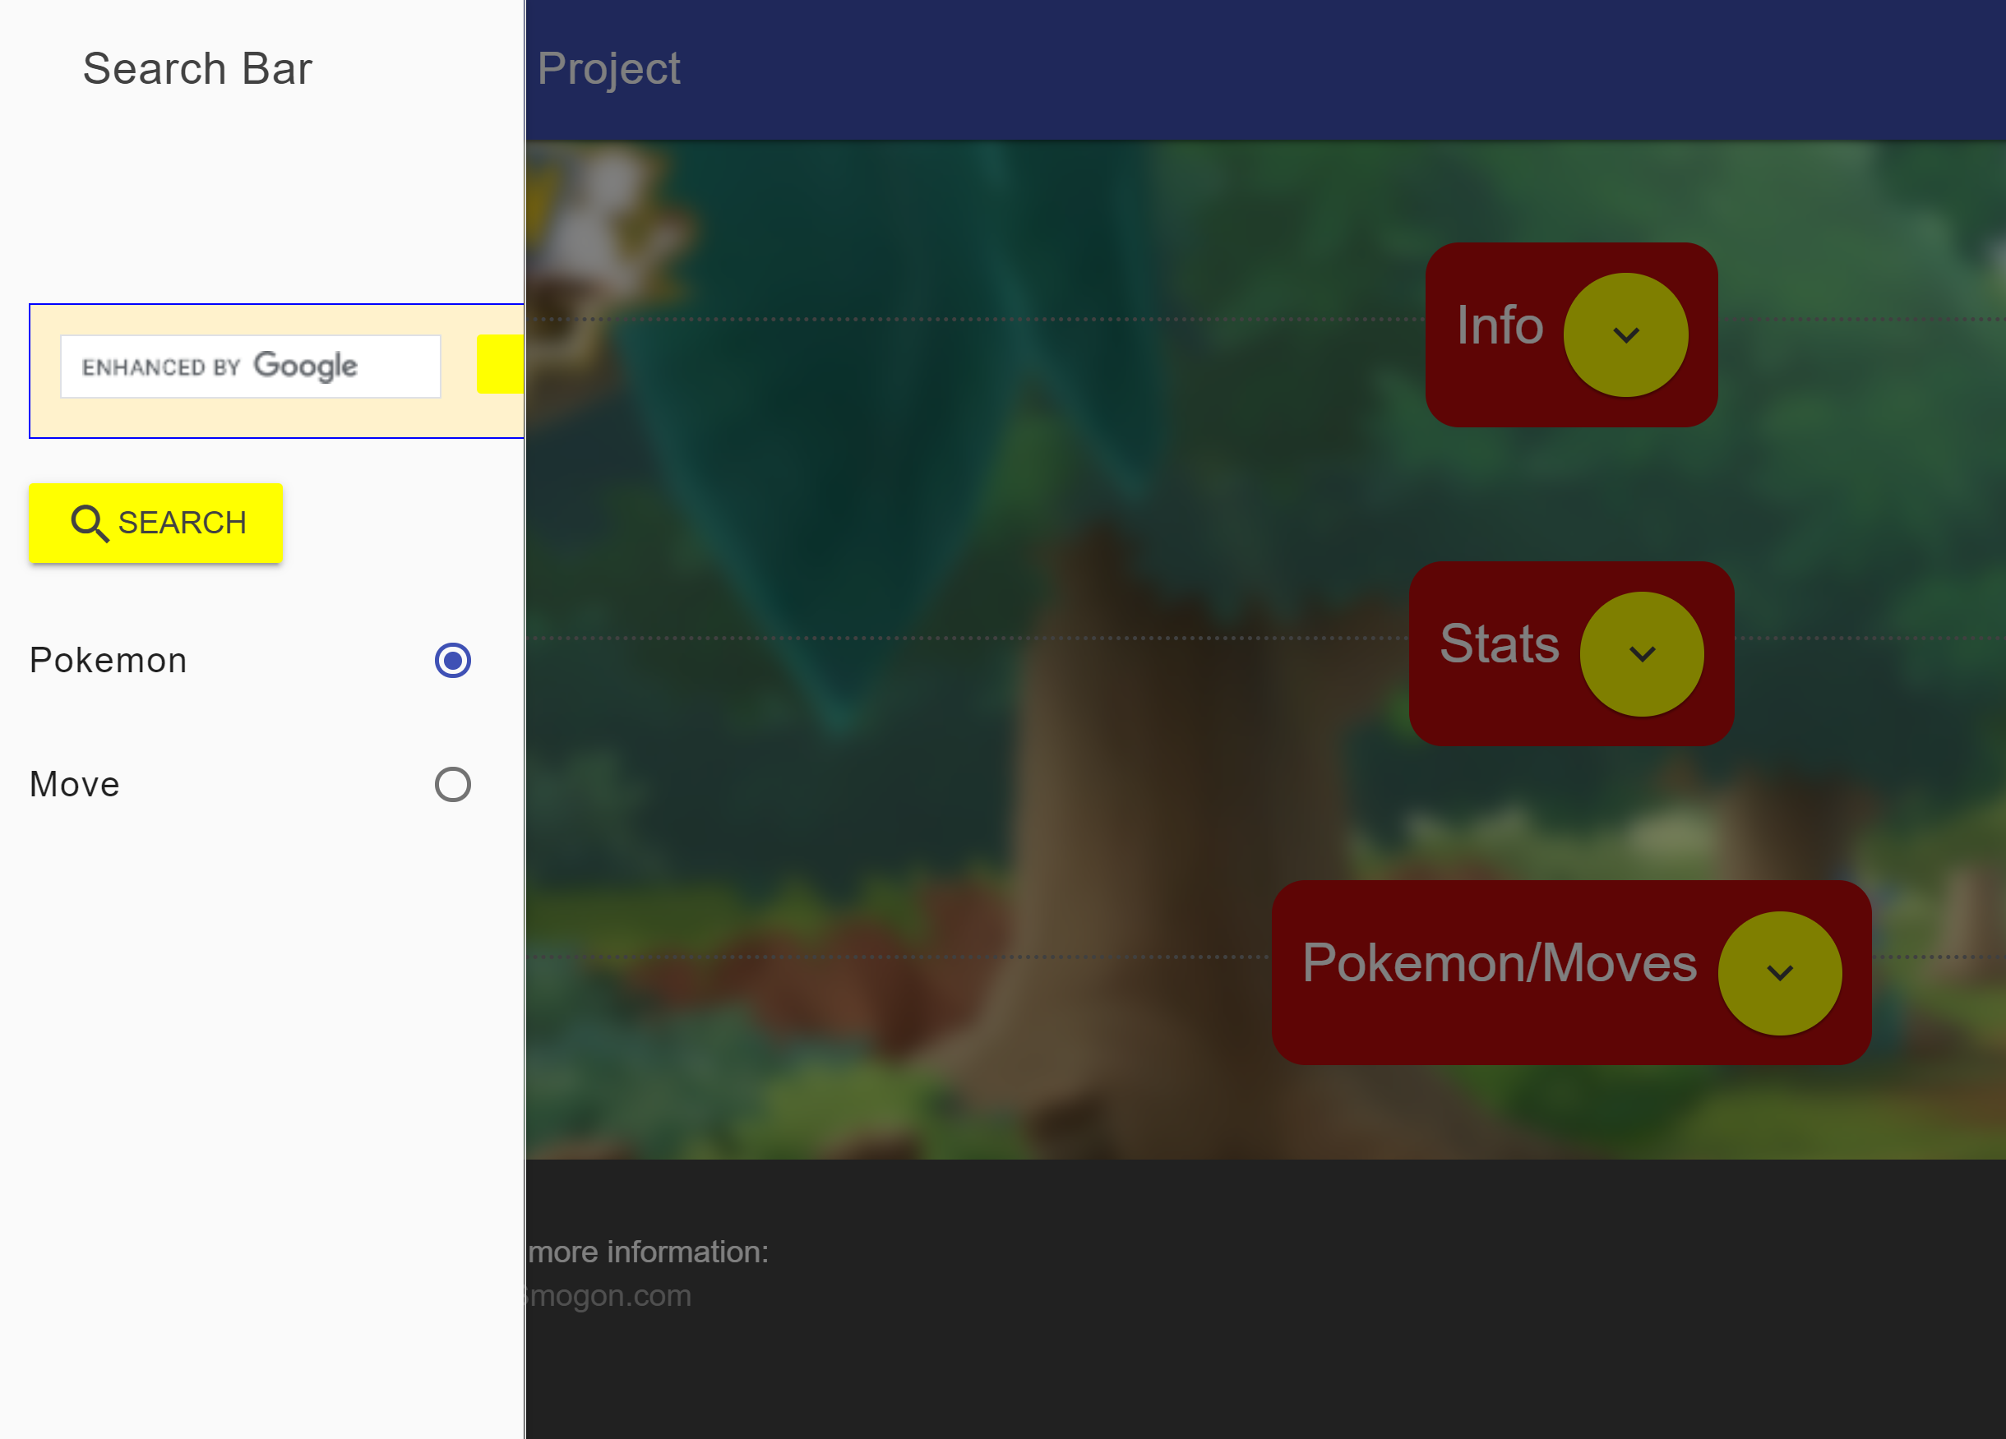Click the Search Bar heading text
Image resolution: width=2006 pixels, height=1439 pixels.
coord(197,68)
